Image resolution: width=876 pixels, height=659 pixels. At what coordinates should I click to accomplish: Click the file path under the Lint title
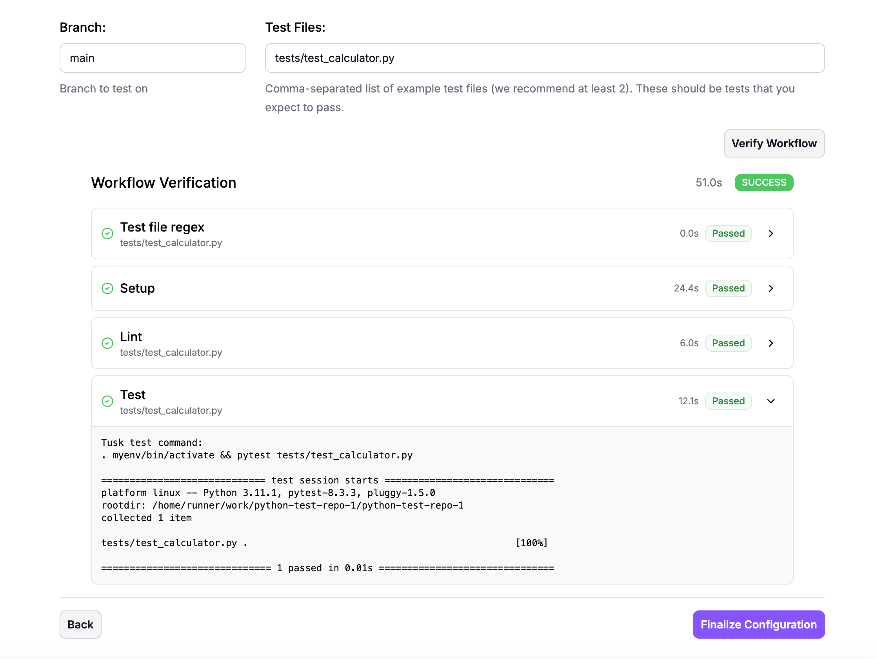click(x=171, y=352)
